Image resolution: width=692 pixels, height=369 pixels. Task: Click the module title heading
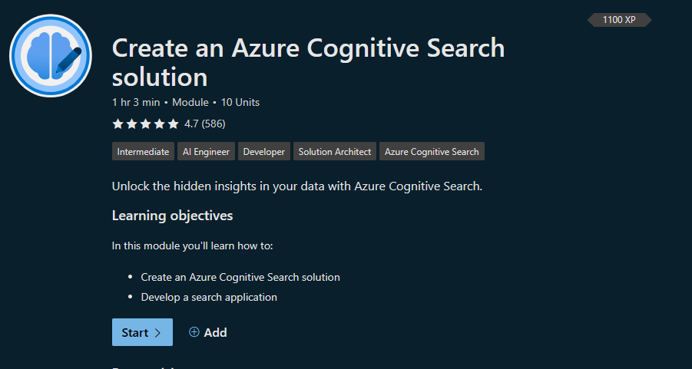(x=308, y=63)
